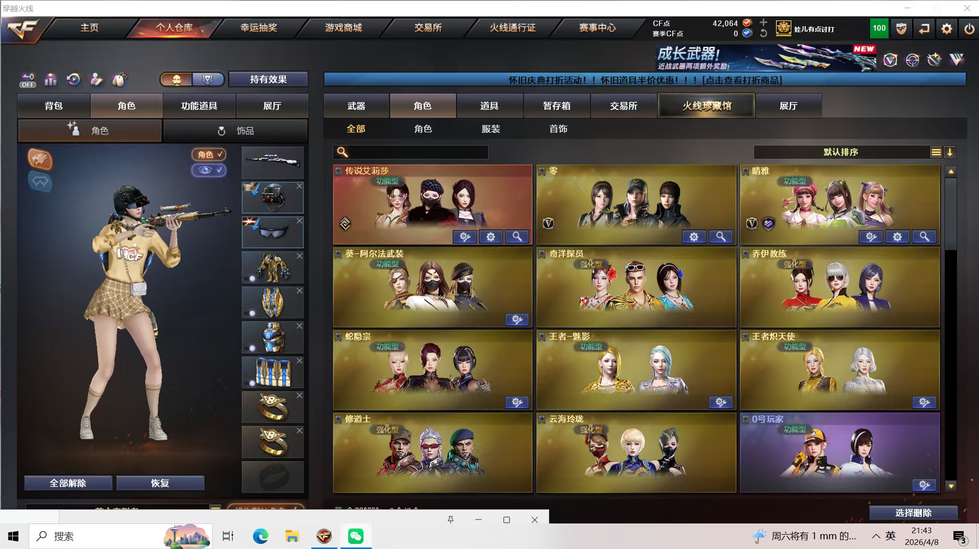Screen dimensions: 979x549
Task: Open the wrench tools icon beside the banner
Action: (x=935, y=60)
